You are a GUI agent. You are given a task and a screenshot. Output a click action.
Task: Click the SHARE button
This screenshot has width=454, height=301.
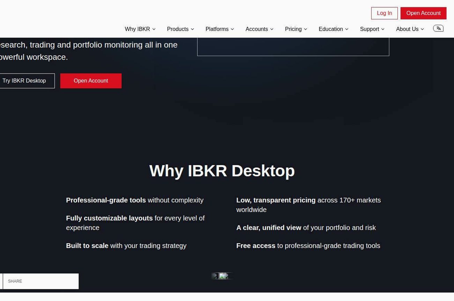pyautogui.click(x=40, y=281)
